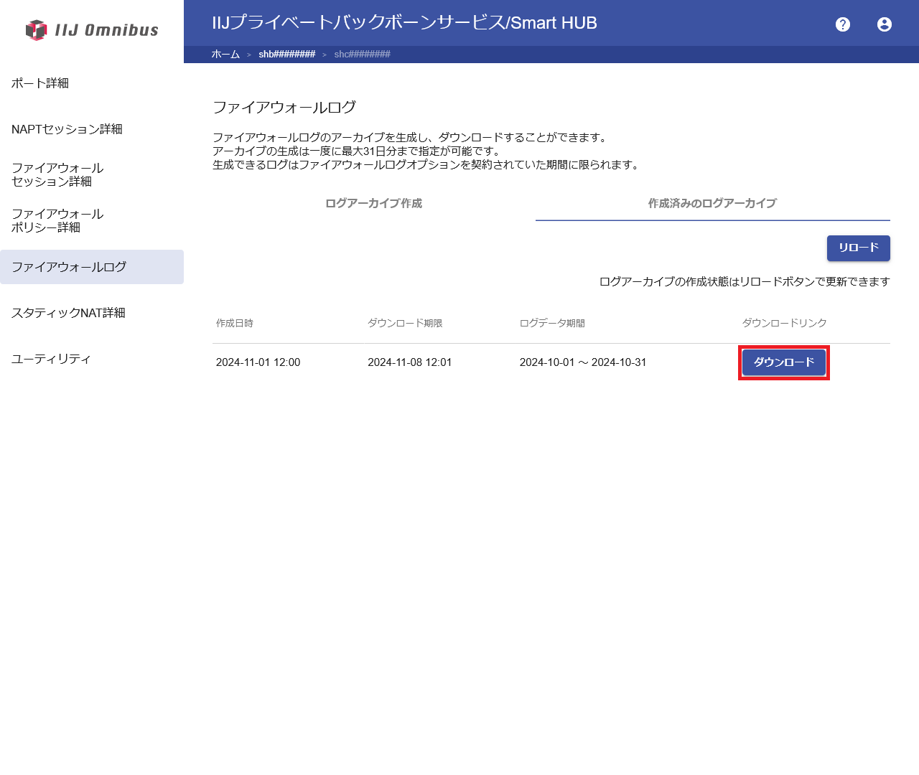Click the ダウンロード期限 column header
The height and width of the screenshot is (775, 919).
point(405,324)
